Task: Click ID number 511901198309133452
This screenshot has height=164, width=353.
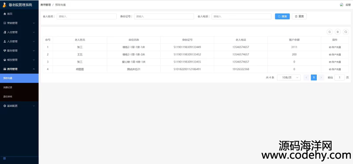Action: [187, 55]
